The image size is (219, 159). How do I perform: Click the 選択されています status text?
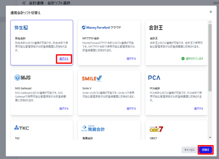(x=194, y=59)
